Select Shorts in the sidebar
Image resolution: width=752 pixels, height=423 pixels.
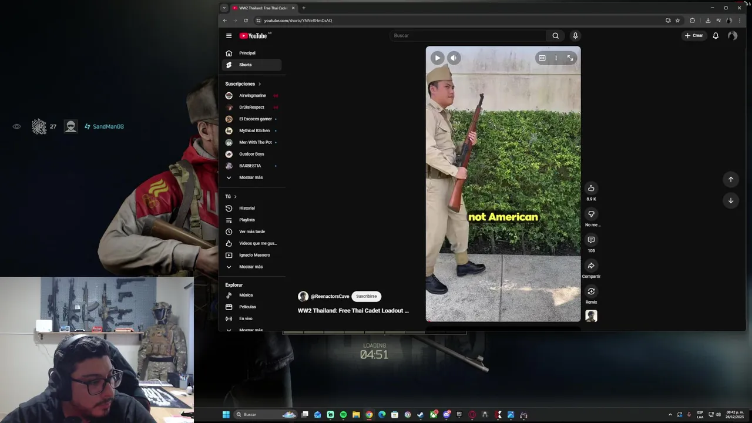click(251, 65)
